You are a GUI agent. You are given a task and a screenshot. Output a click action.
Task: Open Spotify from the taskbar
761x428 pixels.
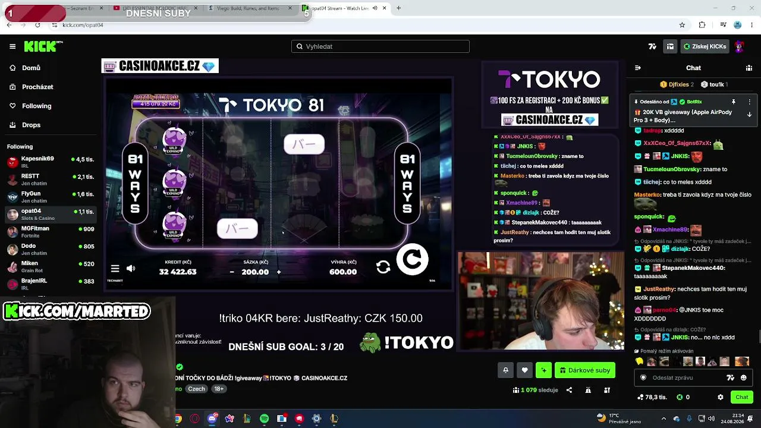click(264, 418)
